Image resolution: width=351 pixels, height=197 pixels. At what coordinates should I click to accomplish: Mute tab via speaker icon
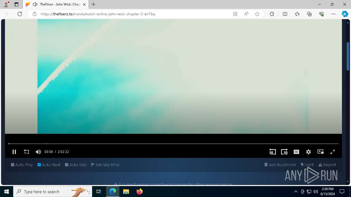35,4
